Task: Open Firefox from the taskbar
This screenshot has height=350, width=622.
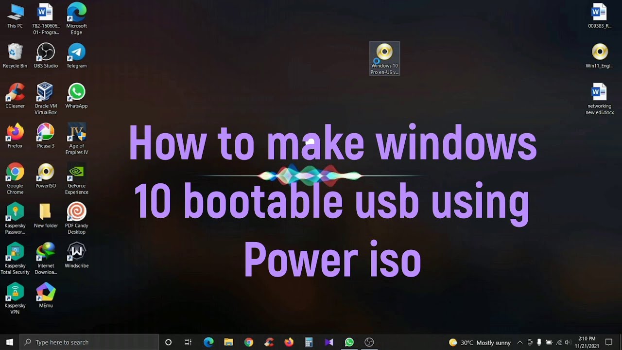Action: [289, 342]
